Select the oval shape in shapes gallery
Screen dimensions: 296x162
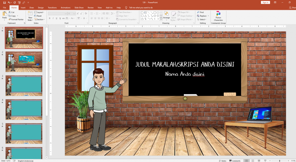pyautogui.click(x=158, y=13)
